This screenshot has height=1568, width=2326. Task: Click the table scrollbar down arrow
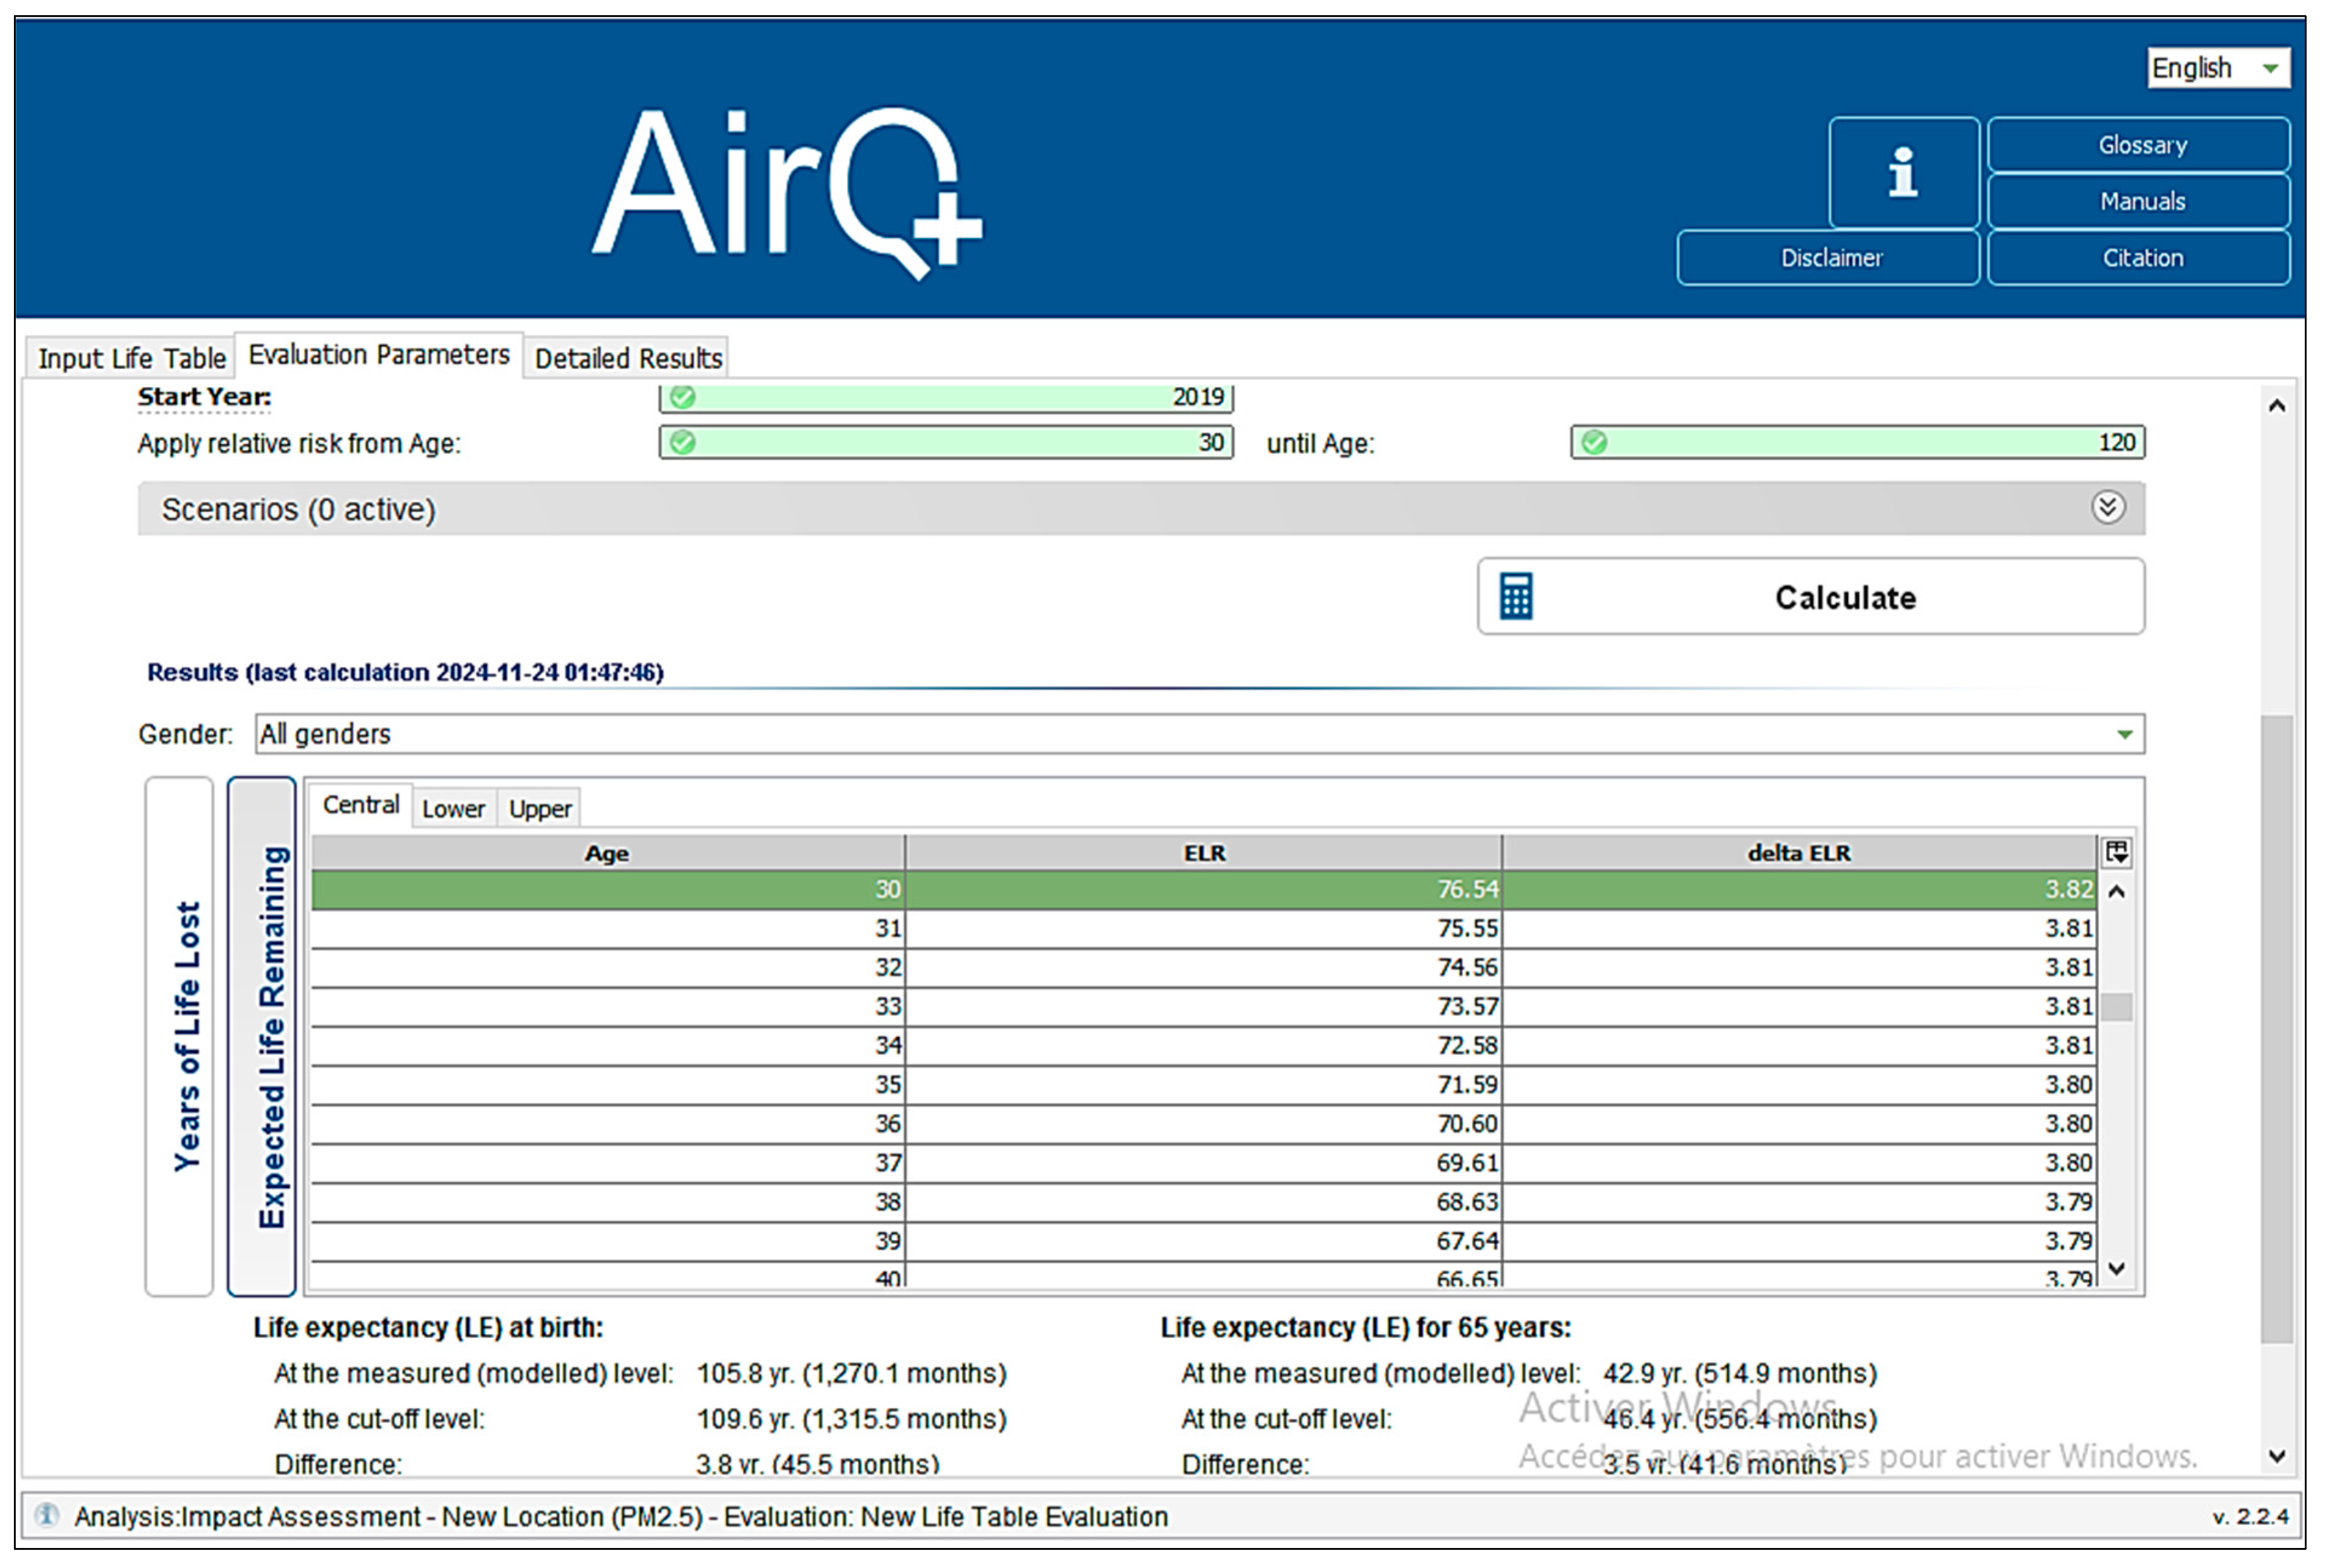tap(2116, 1268)
